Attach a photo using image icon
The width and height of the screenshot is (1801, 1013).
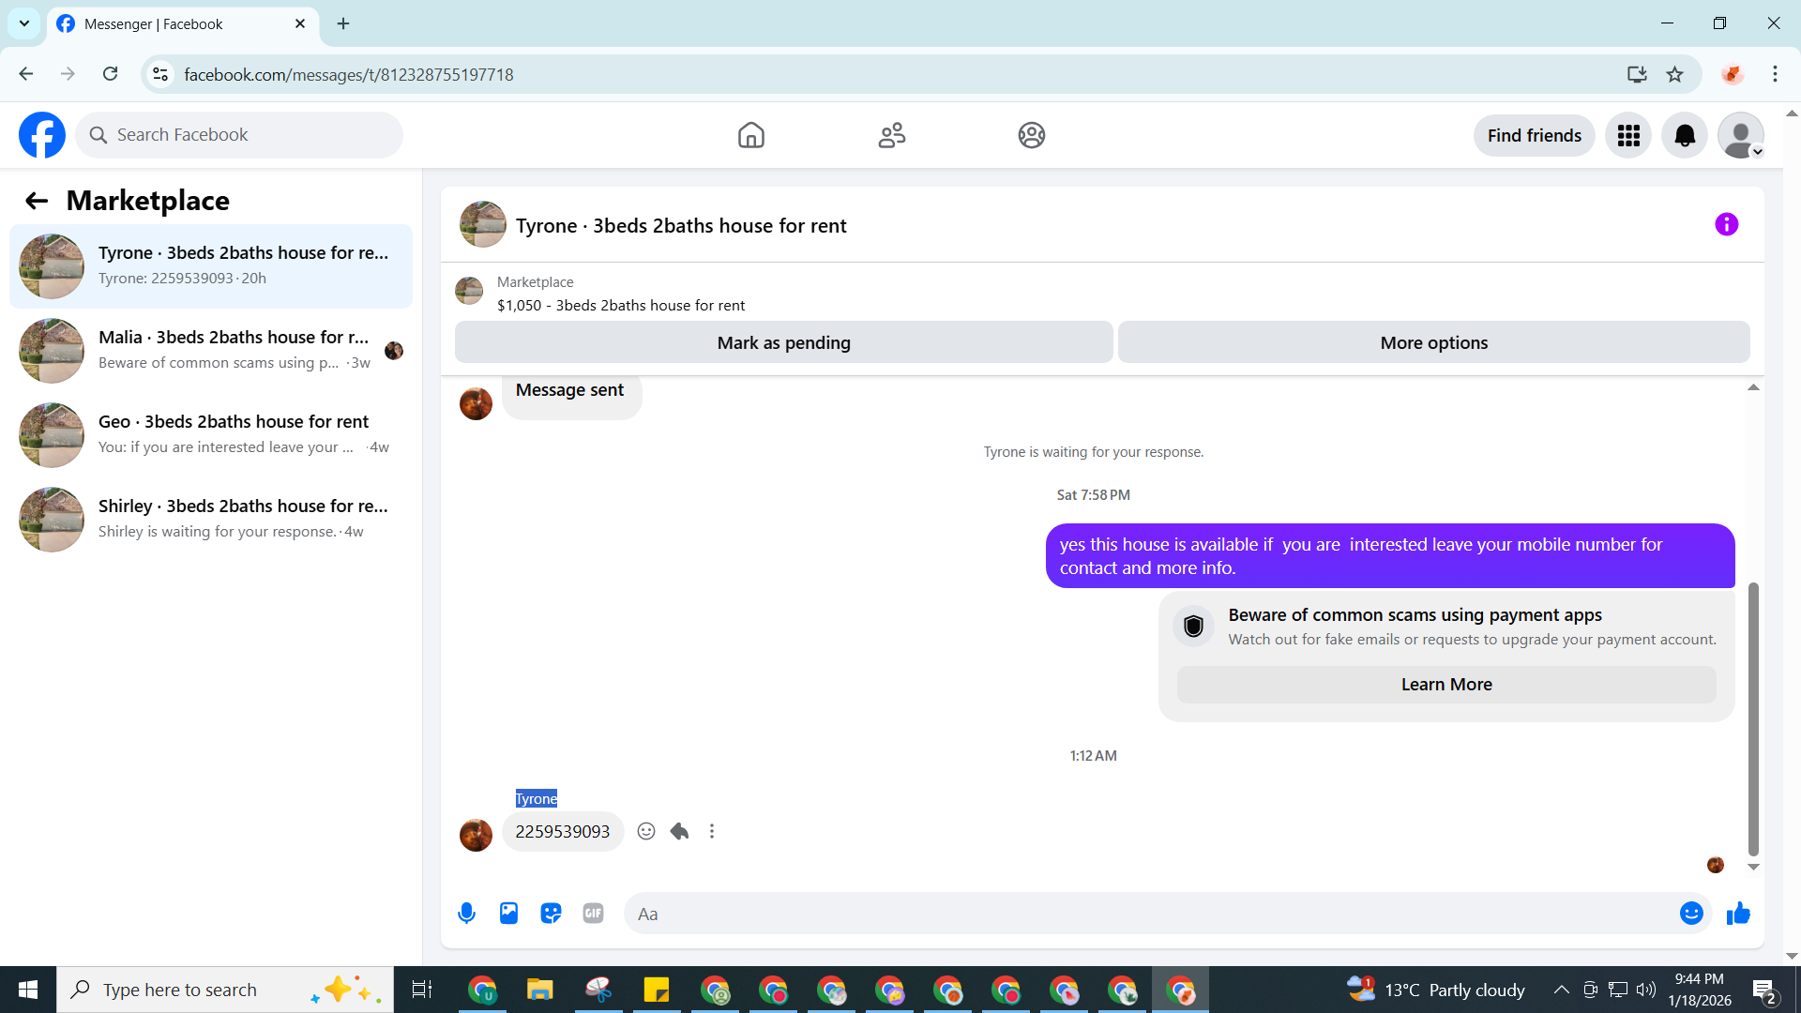click(508, 914)
